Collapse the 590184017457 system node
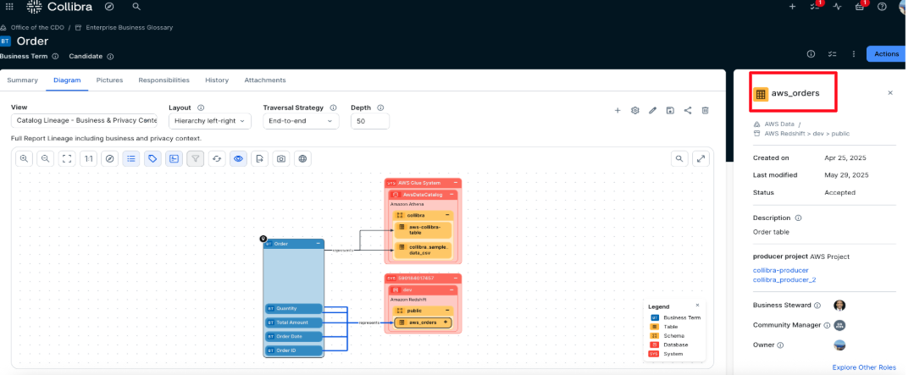Image resolution: width=914 pixels, height=375 pixels. tap(455, 278)
